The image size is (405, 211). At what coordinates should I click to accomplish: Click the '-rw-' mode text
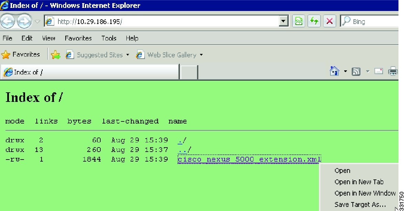point(15,159)
